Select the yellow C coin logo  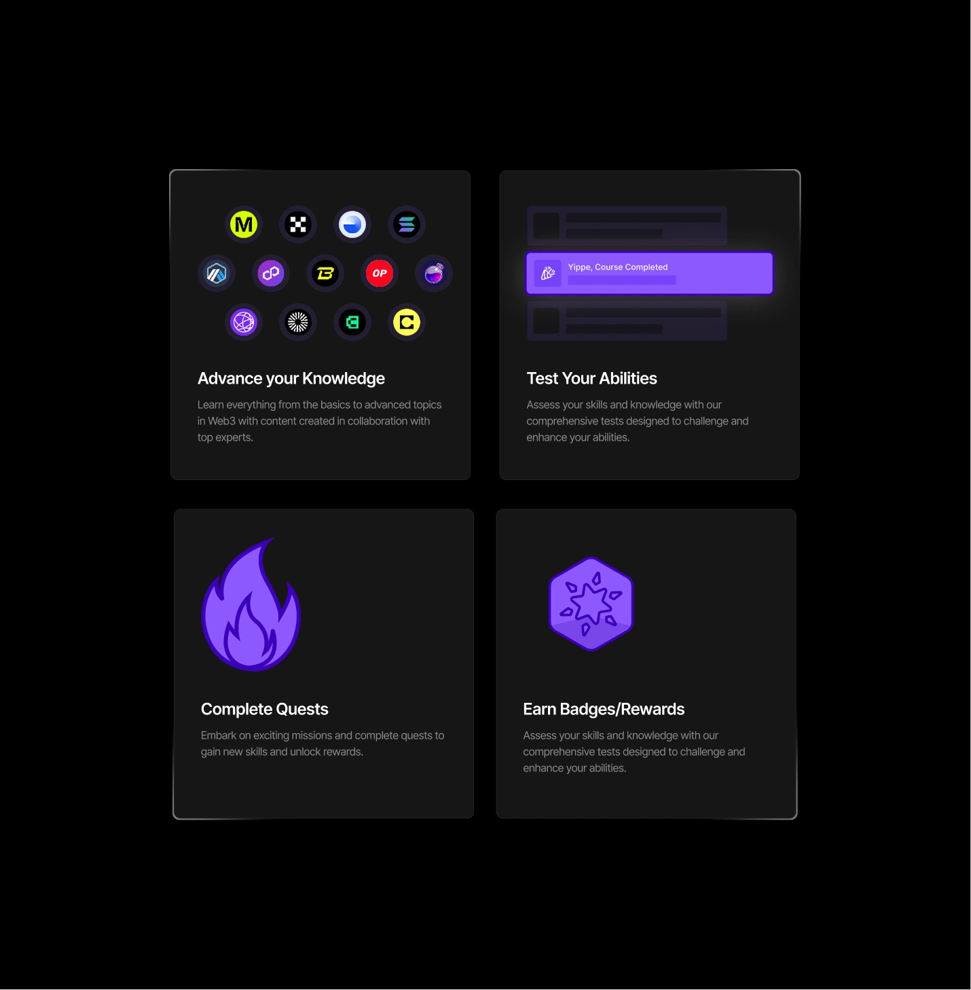pos(407,323)
